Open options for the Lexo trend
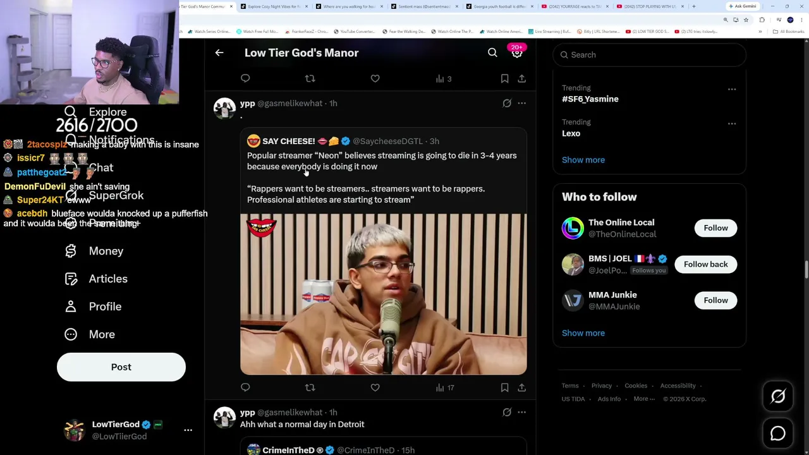This screenshot has width=809, height=455. tap(732, 123)
